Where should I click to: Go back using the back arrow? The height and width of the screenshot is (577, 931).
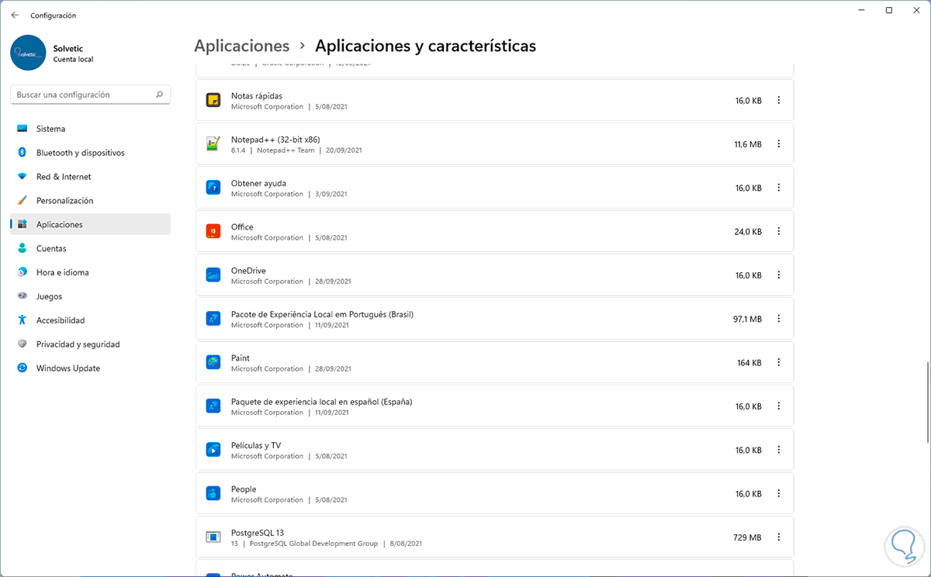tap(15, 15)
